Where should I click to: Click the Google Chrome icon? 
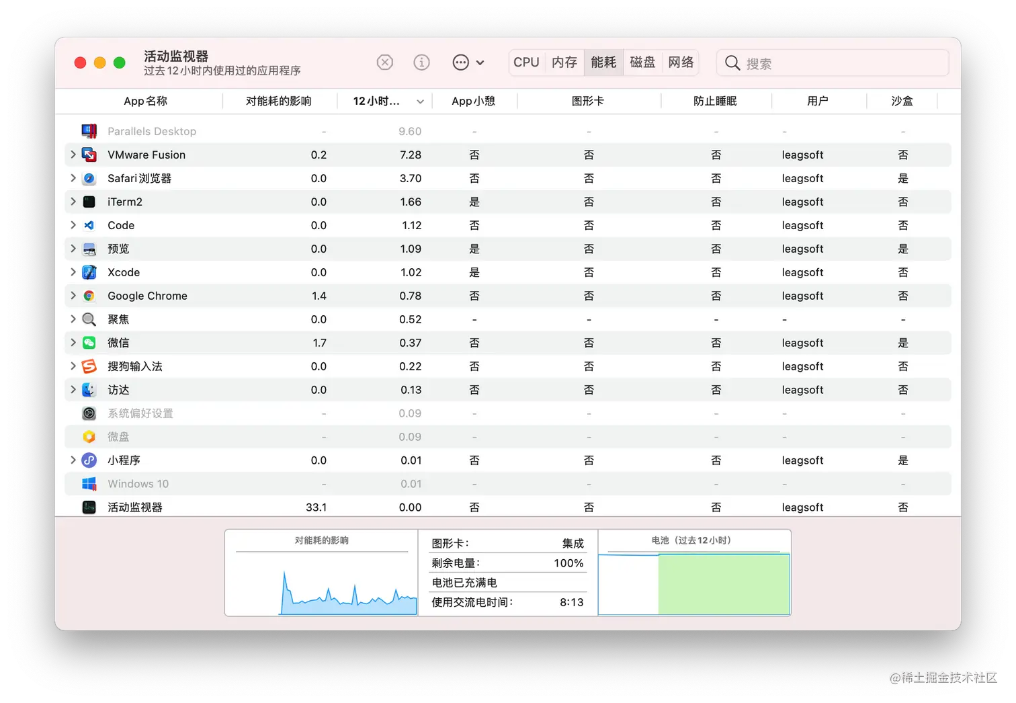coord(89,296)
